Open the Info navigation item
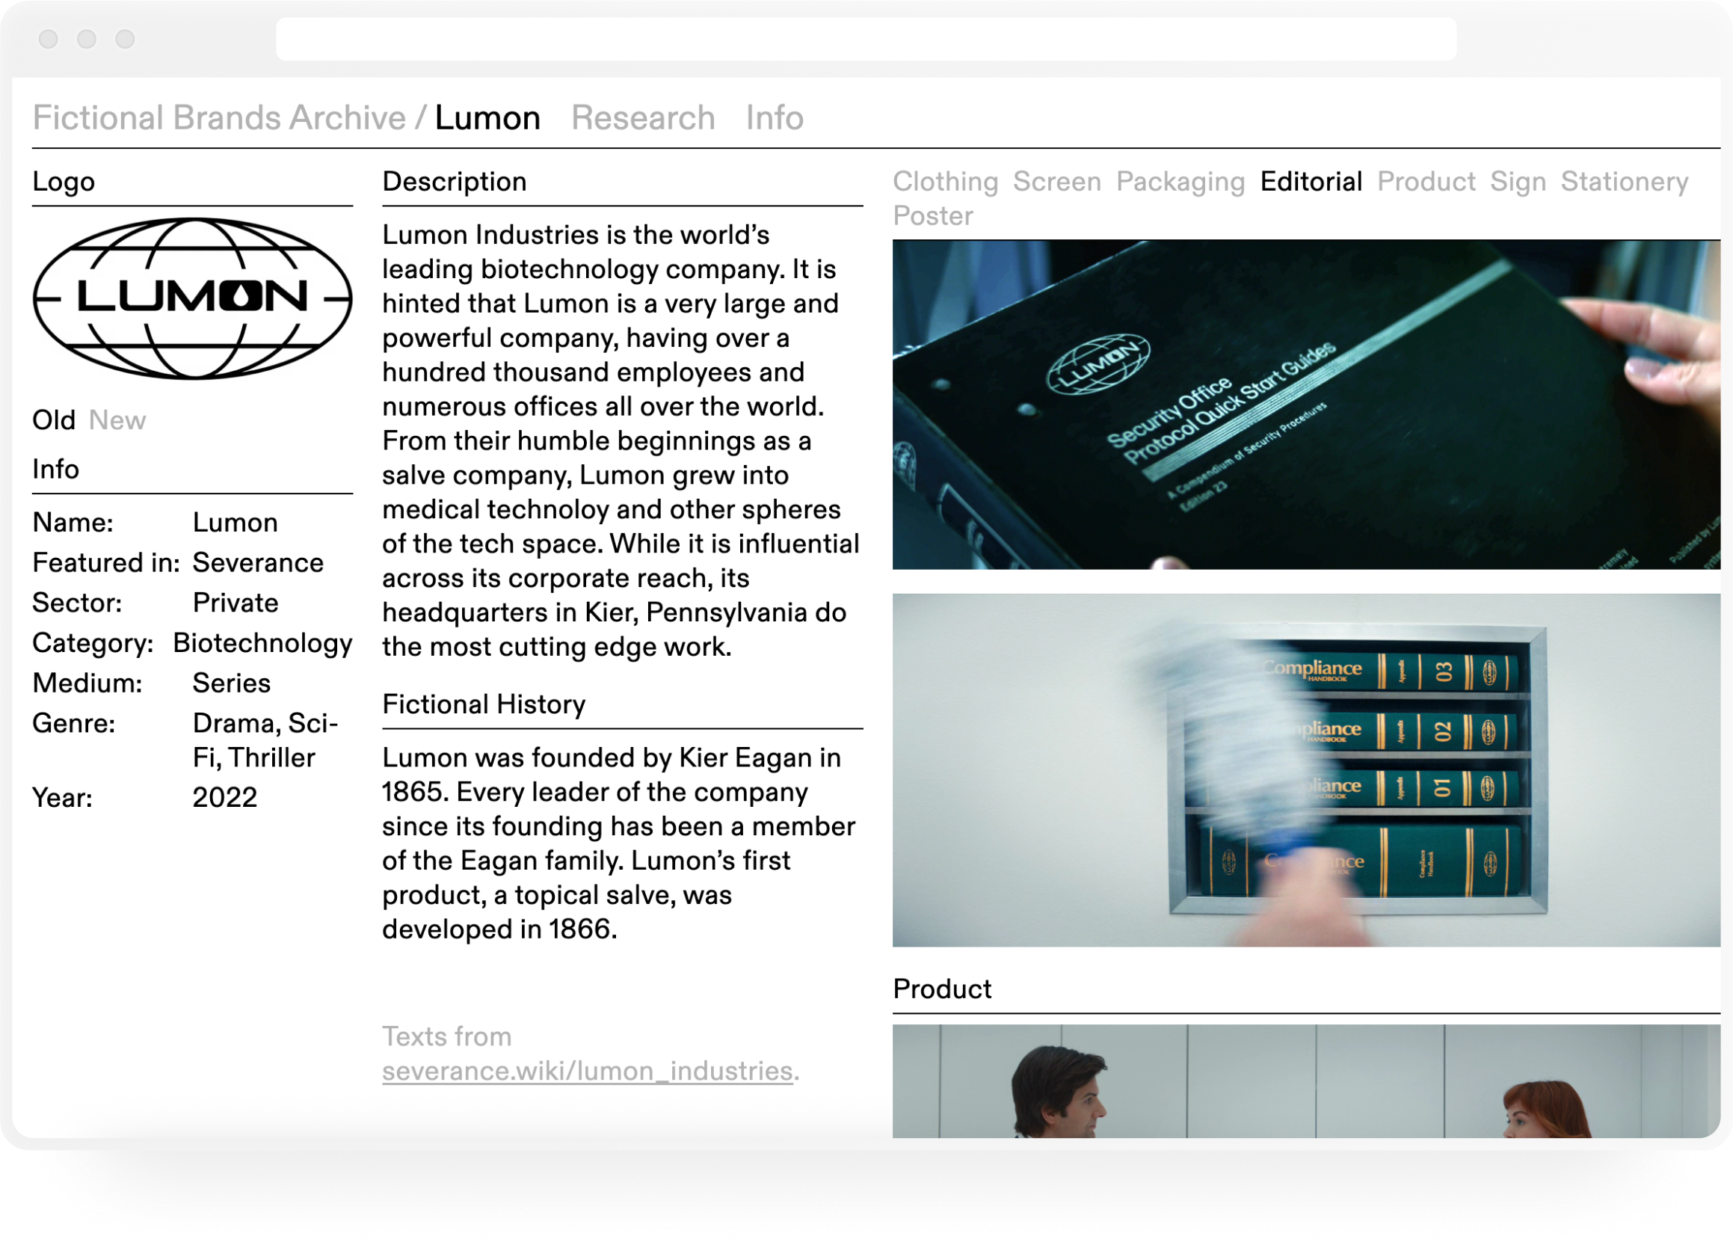Screen dimensions: 1733x1251 (774, 117)
